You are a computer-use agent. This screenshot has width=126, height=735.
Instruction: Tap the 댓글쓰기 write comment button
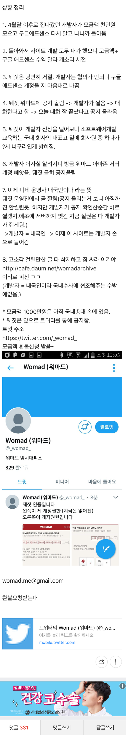(62, 727)
